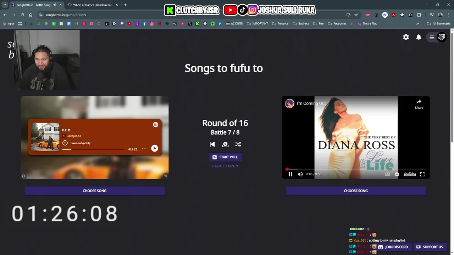Open AdBlock Plus extension
The height and width of the screenshot is (255, 454).
tap(368, 15)
